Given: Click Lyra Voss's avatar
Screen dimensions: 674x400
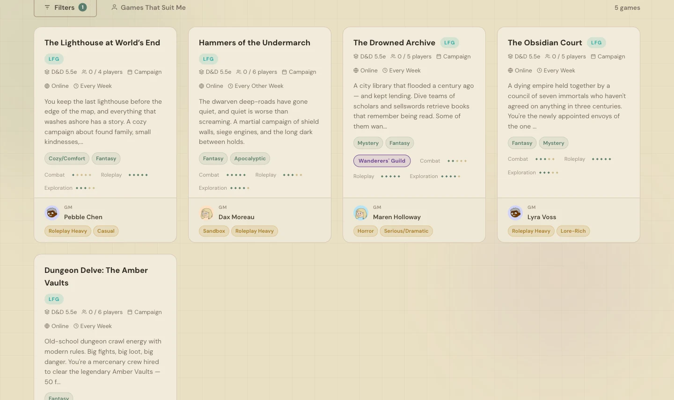Looking at the screenshot, I should click(x=515, y=213).
